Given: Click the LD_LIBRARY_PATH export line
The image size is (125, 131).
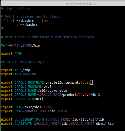Looking at the screenshot, I should click(x=53, y=119).
